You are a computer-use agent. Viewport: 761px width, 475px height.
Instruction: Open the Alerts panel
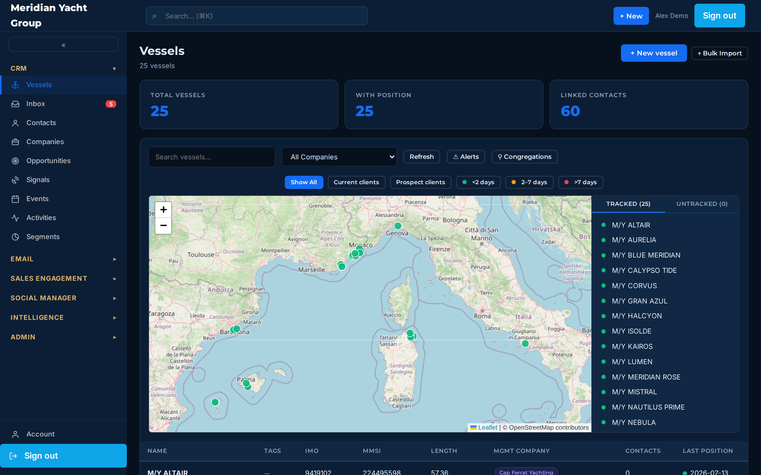pyautogui.click(x=466, y=157)
